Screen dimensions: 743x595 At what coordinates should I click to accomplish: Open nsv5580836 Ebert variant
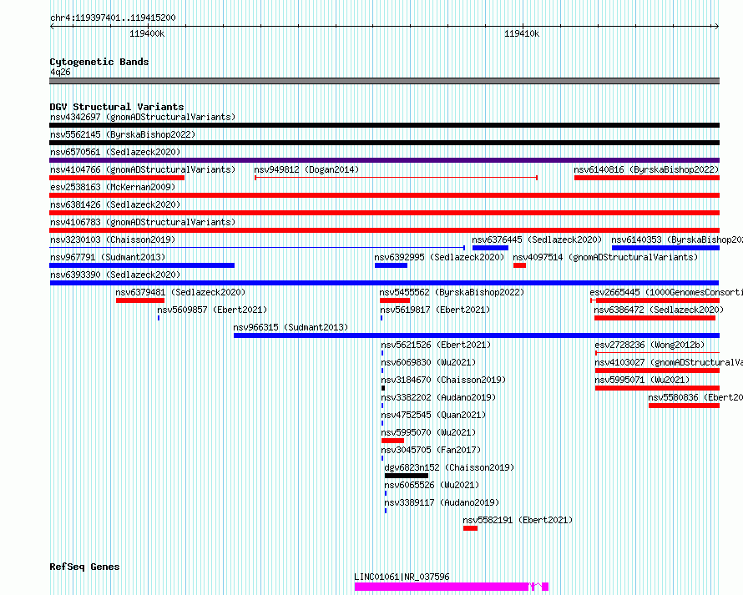tap(695, 397)
